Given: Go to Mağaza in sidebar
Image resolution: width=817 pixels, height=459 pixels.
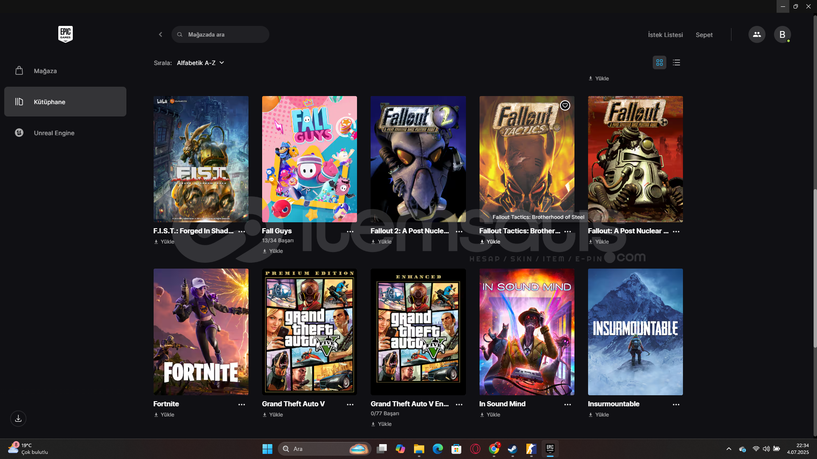Looking at the screenshot, I should point(65,71).
